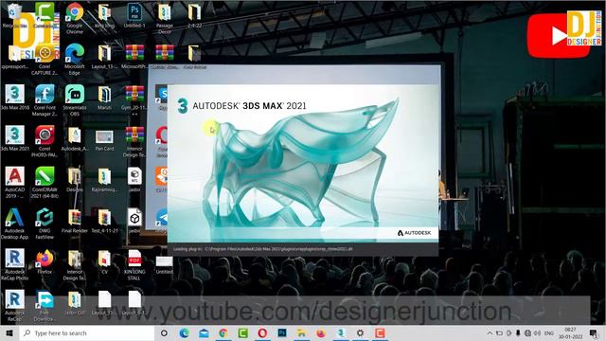Image resolution: width=606 pixels, height=341 pixels.
Task: Open clock and date flyout
Action: click(x=570, y=332)
